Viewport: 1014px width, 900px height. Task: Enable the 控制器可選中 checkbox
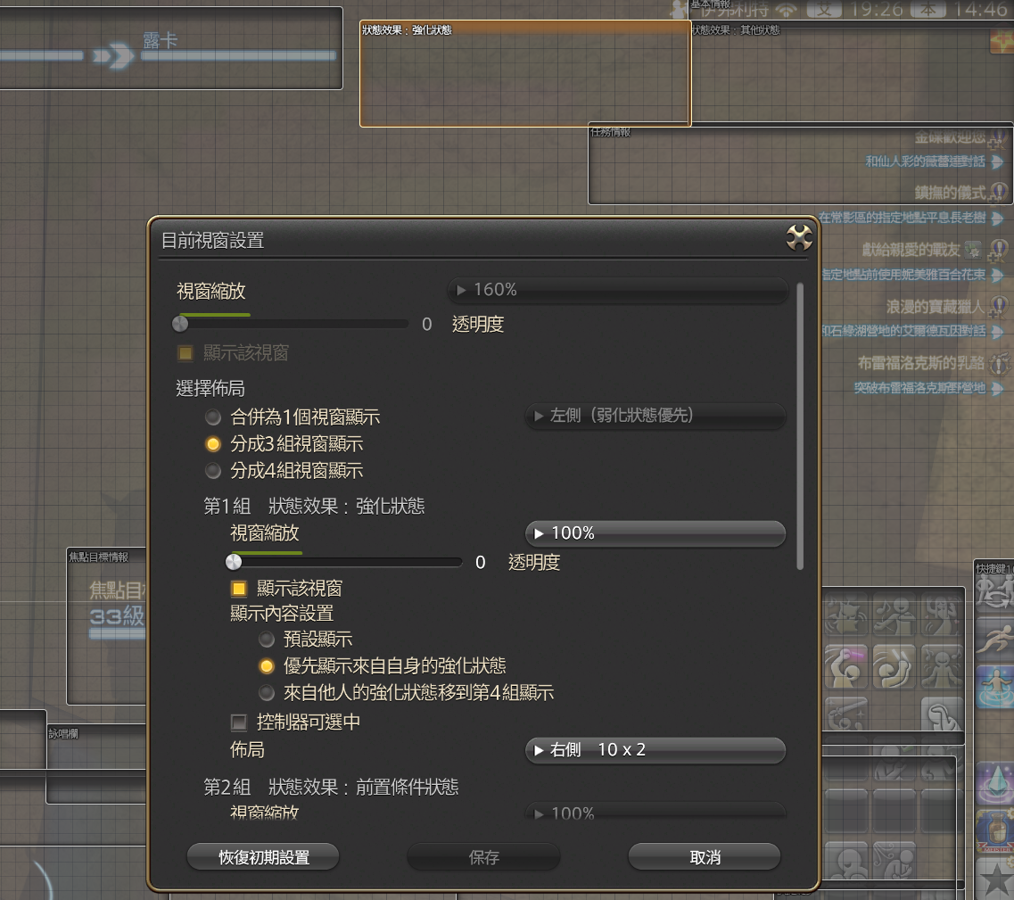point(239,722)
